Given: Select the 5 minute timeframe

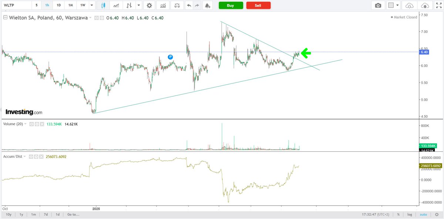Looking at the screenshot, I should (36, 6).
